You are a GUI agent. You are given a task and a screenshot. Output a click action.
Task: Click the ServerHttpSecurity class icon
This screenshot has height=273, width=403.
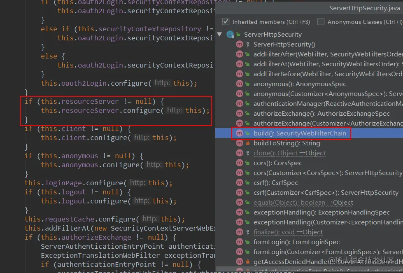[x=230, y=34]
